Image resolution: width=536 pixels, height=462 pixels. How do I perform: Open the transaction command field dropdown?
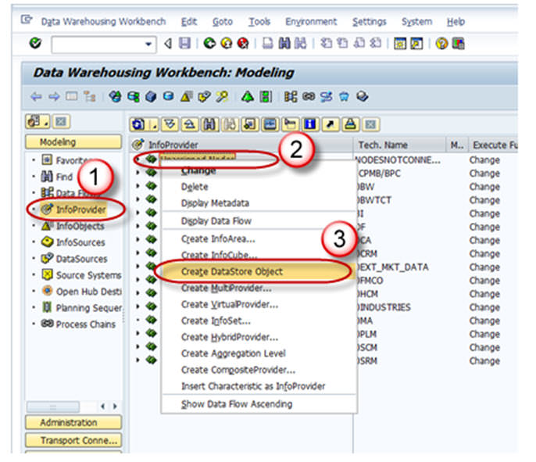tap(148, 45)
